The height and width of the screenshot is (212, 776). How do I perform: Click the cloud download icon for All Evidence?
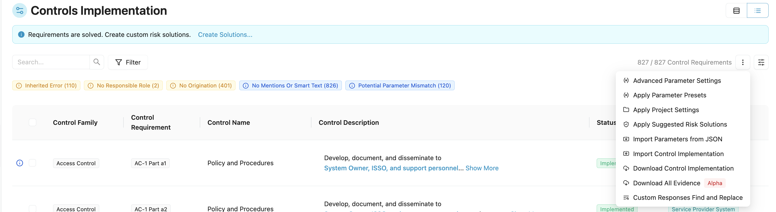[x=626, y=183]
